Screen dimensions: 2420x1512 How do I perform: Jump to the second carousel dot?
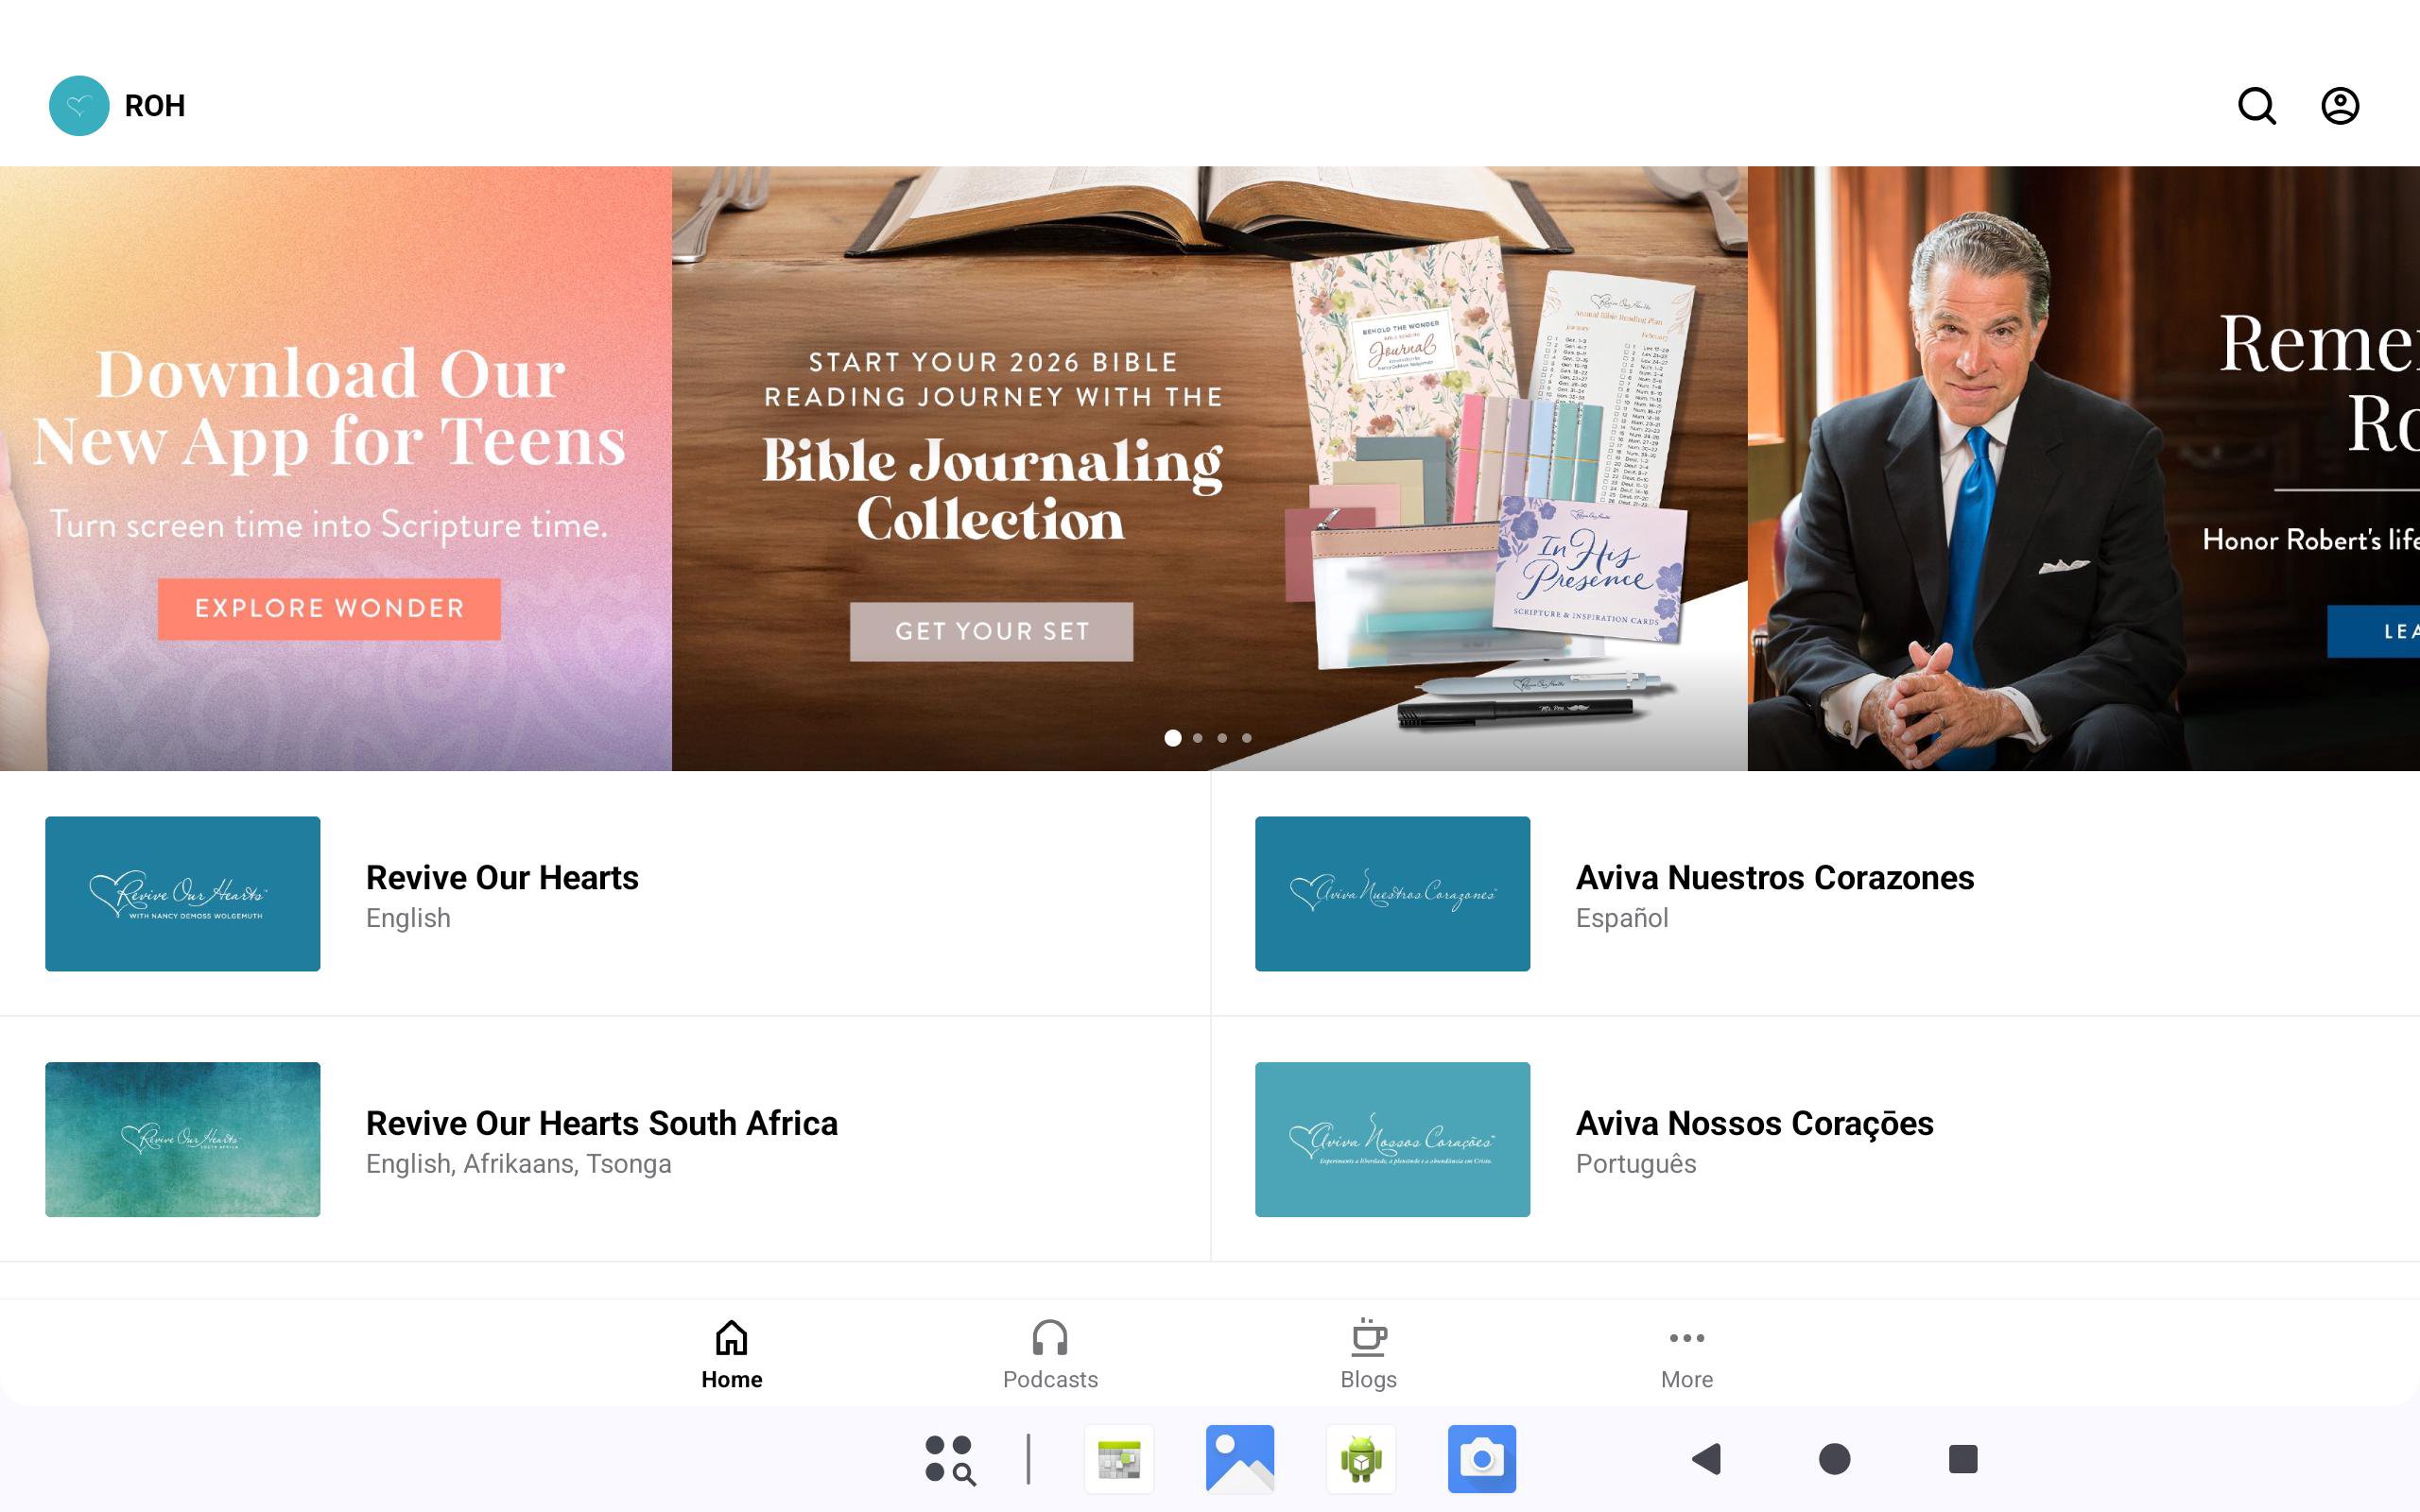(1197, 738)
